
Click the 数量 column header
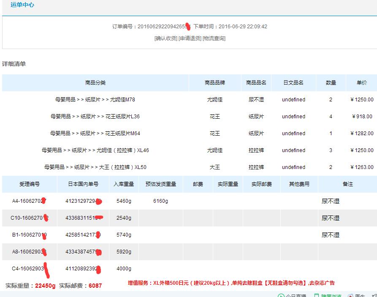click(x=331, y=83)
